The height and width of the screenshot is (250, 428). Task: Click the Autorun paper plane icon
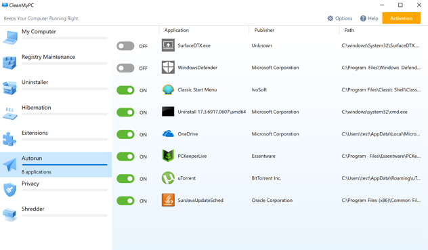(10, 165)
